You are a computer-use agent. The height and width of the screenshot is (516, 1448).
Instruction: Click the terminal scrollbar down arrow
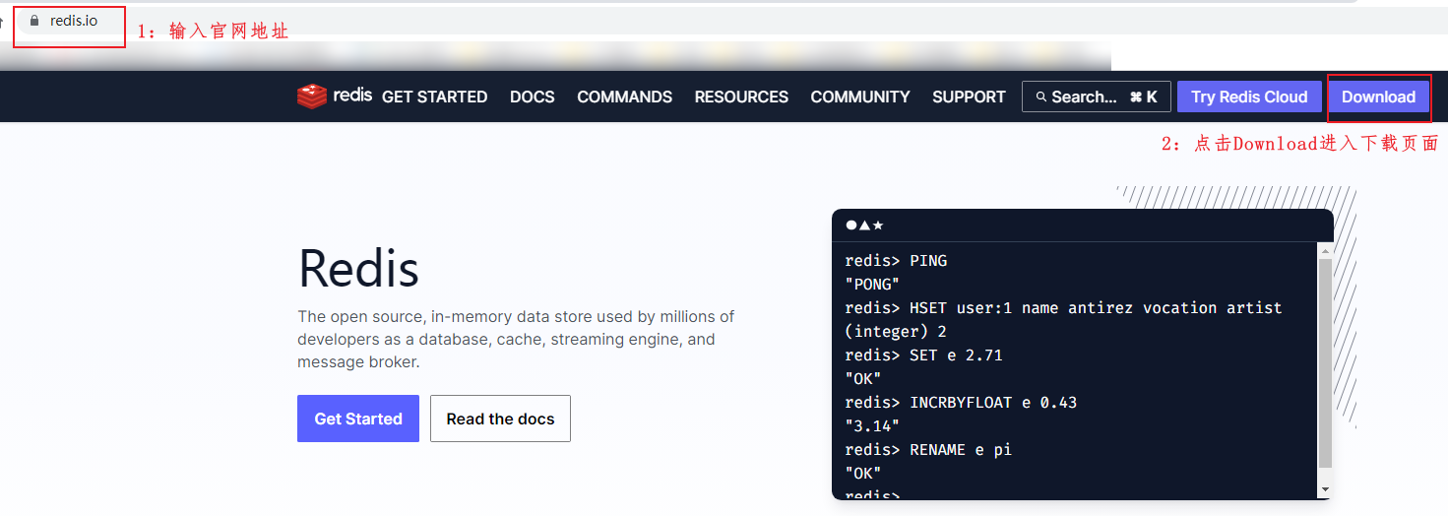pyautogui.click(x=1325, y=489)
